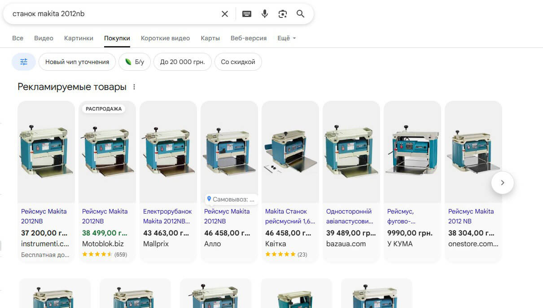Enable the До 20 000 грн. filter
This screenshot has width=543, height=308.
click(182, 62)
